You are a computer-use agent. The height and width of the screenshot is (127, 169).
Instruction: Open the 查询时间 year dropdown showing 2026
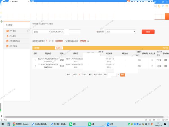pos(121,32)
